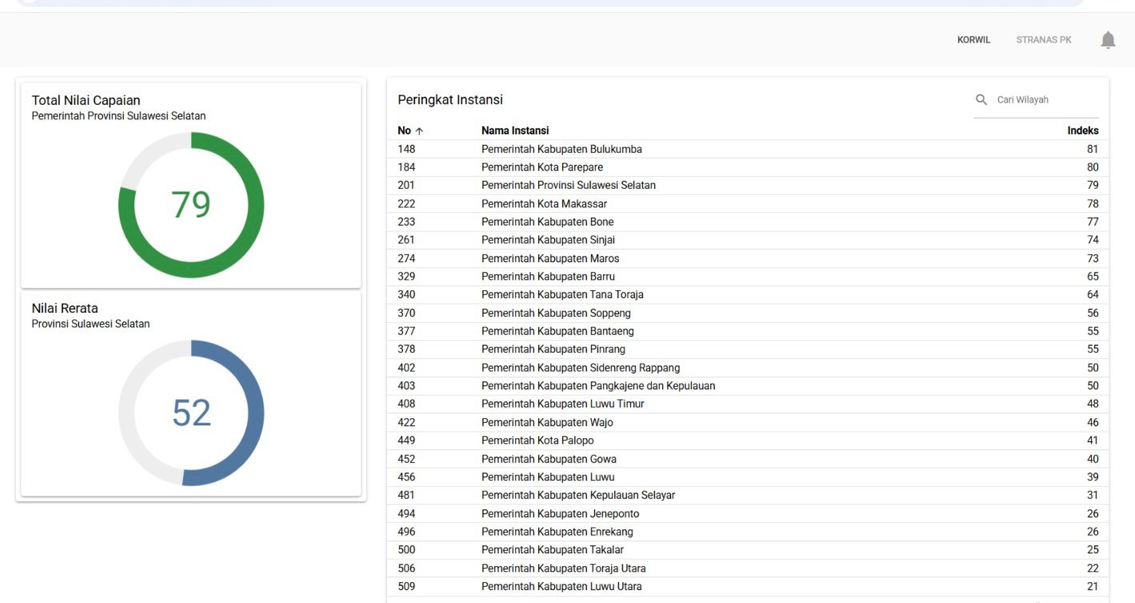Open the STRANAS PK tab
Image resolution: width=1135 pixels, height=603 pixels.
click(x=1043, y=40)
